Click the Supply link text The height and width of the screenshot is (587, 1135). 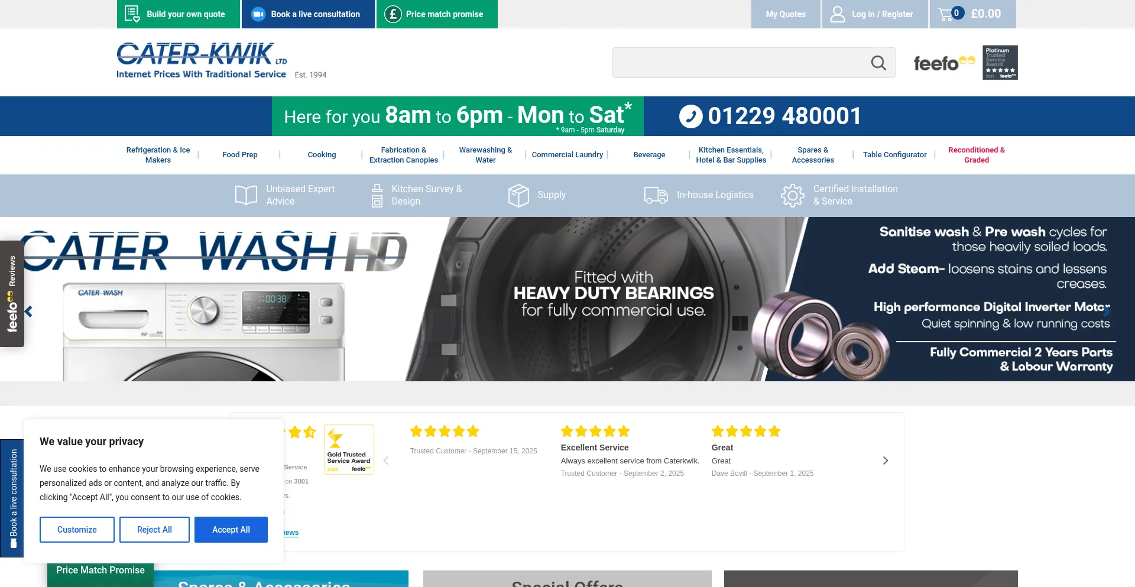552,195
